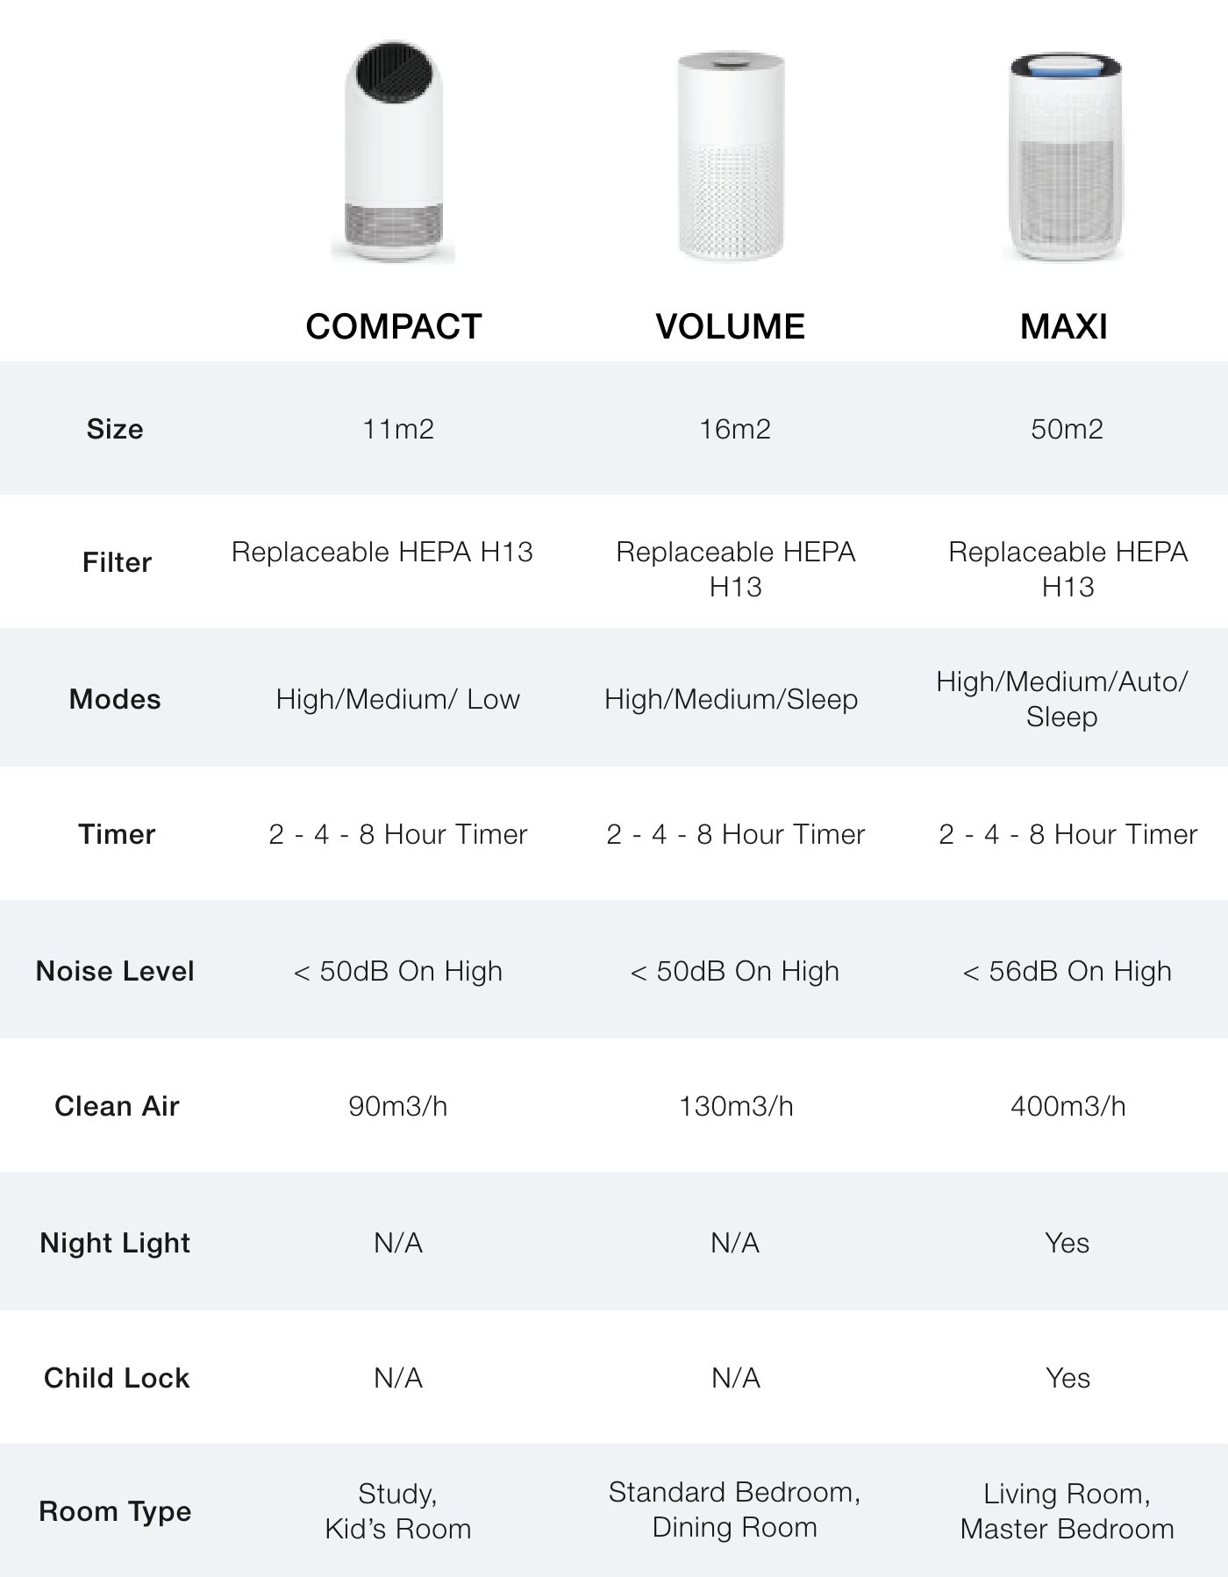Image resolution: width=1228 pixels, height=1577 pixels.
Task: Select the VOLUME column heading
Action: click(730, 326)
